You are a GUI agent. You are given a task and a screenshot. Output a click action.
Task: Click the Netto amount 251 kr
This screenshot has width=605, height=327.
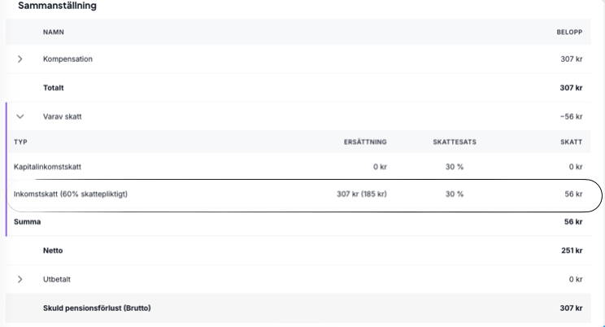572,251
